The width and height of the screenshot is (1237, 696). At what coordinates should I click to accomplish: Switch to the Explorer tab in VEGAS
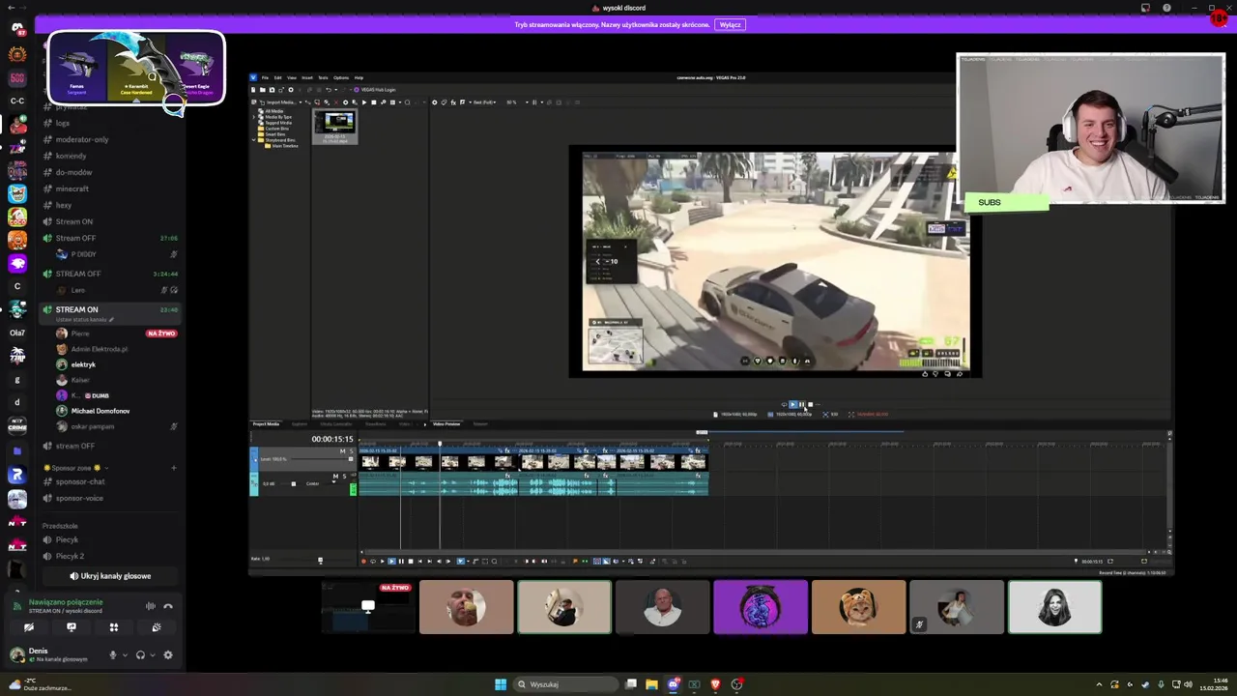pos(300,424)
